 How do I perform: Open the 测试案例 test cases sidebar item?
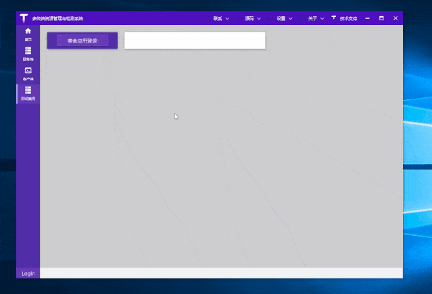28,94
